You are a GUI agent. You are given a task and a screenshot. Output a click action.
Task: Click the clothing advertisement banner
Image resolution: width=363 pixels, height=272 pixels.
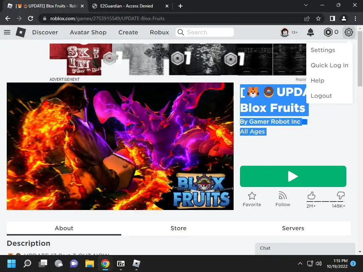pyautogui.click(x=178, y=59)
